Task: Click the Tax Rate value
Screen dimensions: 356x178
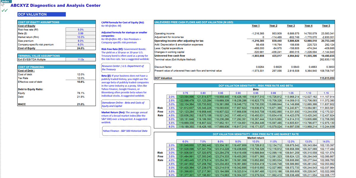Action: [x=81, y=78]
